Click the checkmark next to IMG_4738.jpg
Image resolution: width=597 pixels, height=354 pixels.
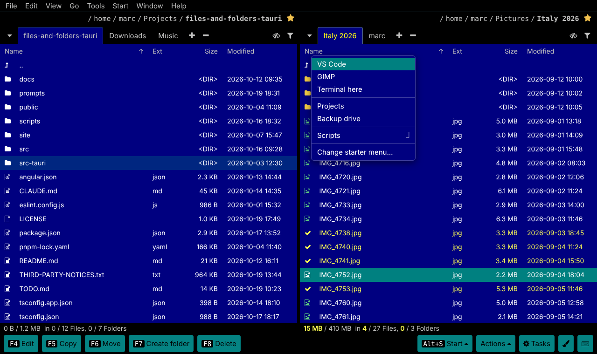tap(307, 233)
